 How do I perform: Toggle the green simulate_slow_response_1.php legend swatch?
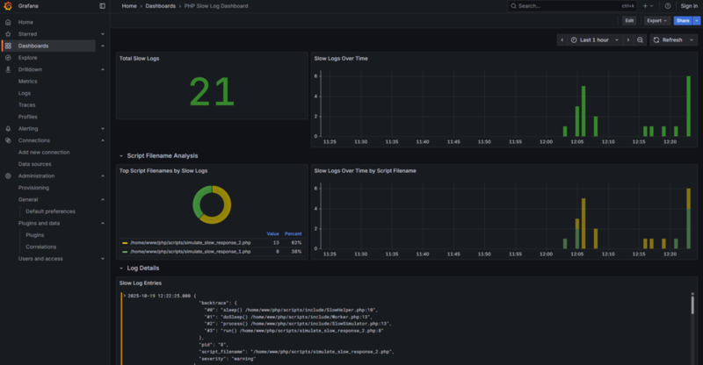click(x=125, y=252)
